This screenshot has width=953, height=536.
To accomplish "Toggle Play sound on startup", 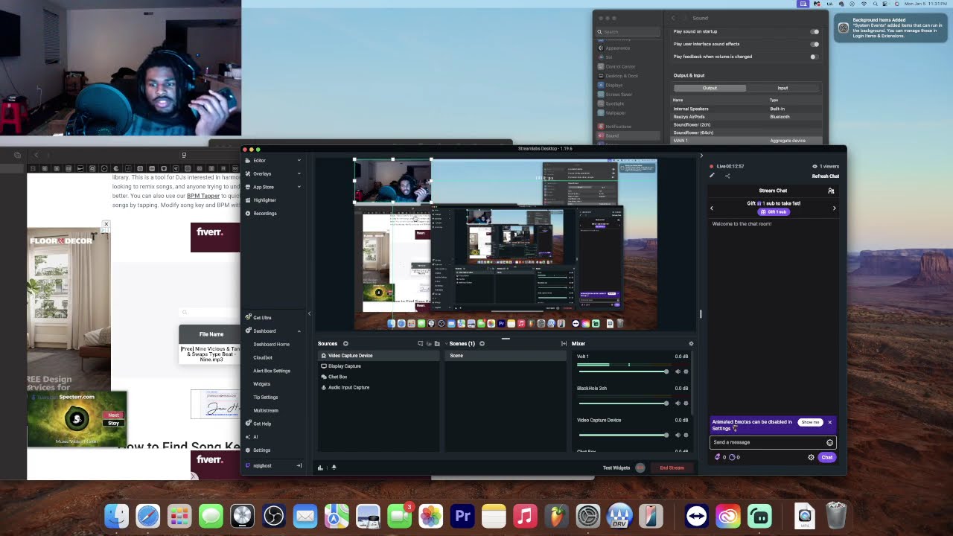I will point(815,32).
